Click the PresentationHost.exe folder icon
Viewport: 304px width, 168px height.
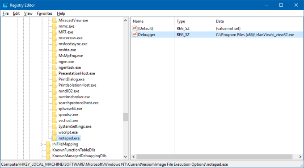55,73
